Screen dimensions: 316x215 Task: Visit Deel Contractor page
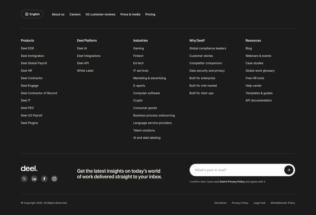coord(32,78)
